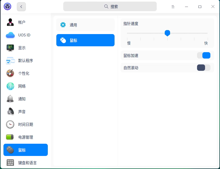The width and height of the screenshot is (220, 169).
Task: Select 时间日期 label in sidebar
Action: pos(26,125)
